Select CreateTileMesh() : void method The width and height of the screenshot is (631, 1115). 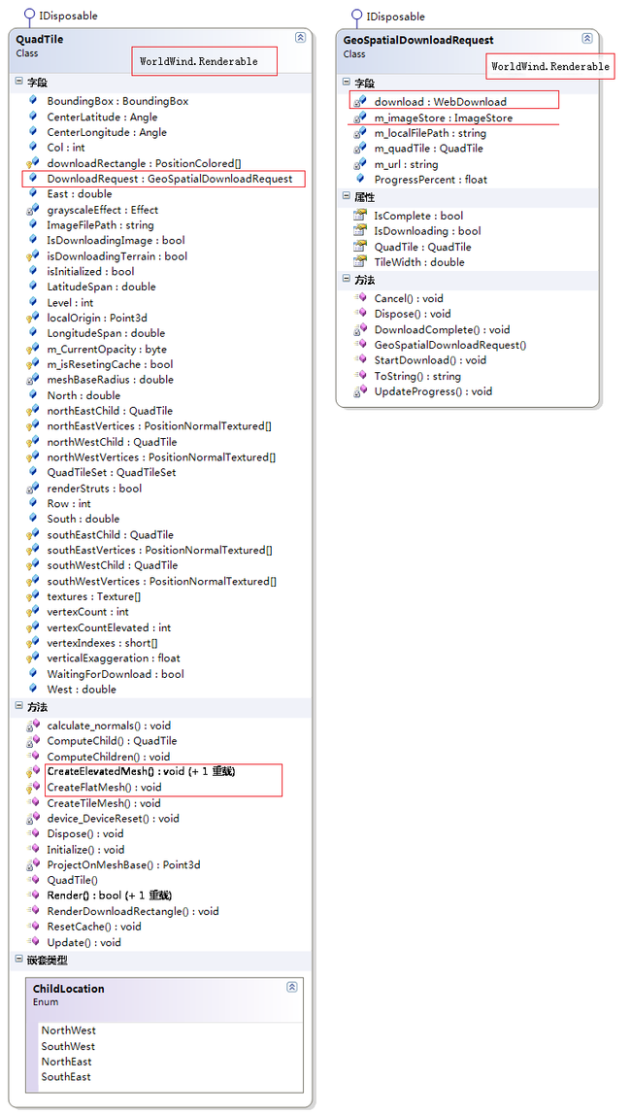104,803
